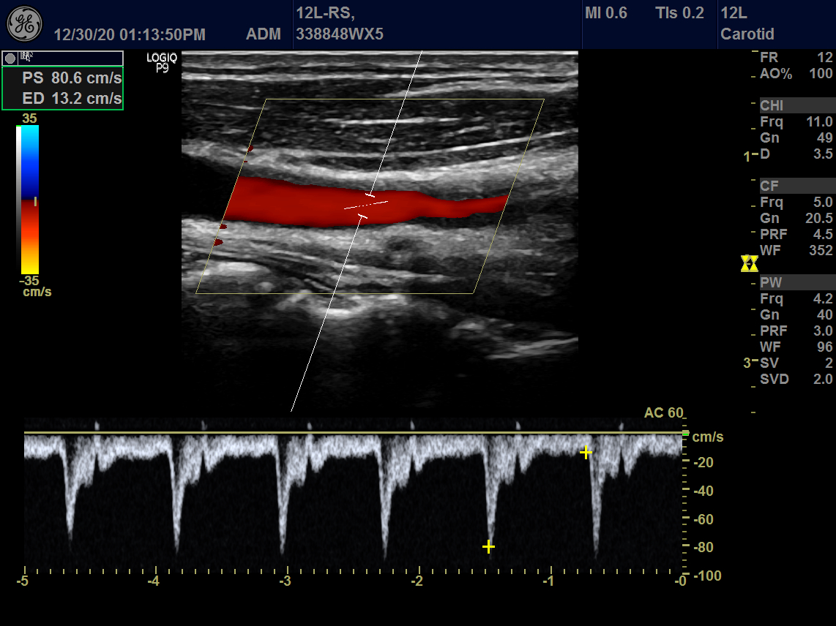Screen dimensions: 836x626
Task: Click the sample volume gate in vessel
Action: (366, 205)
